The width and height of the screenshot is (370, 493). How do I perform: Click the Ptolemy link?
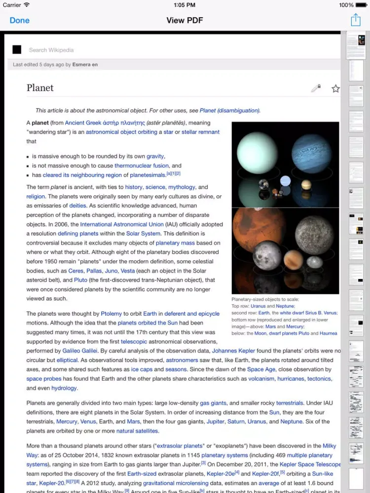111,314
